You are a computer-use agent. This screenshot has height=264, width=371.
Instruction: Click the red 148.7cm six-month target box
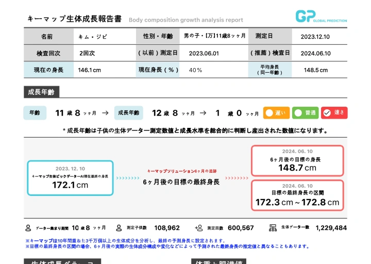coord(297,161)
